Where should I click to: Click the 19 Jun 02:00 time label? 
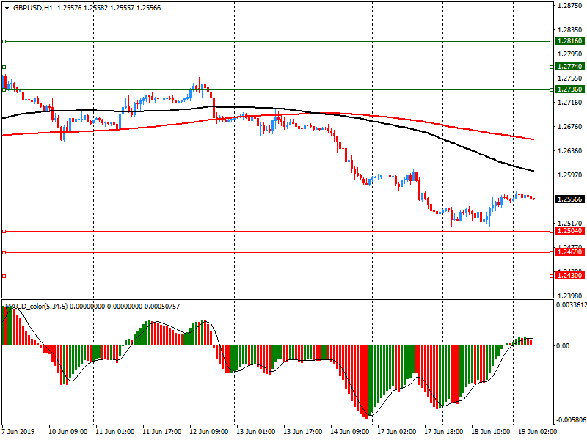click(538, 432)
